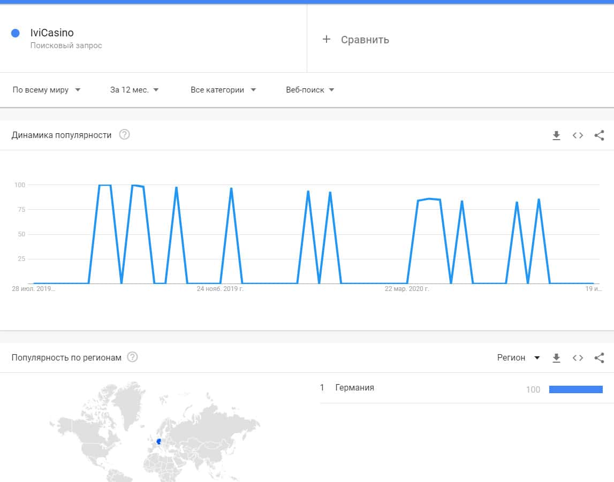Image resolution: width=614 pixels, height=482 pixels.
Task: Download the popularity dynamics chart data
Action: click(x=556, y=135)
